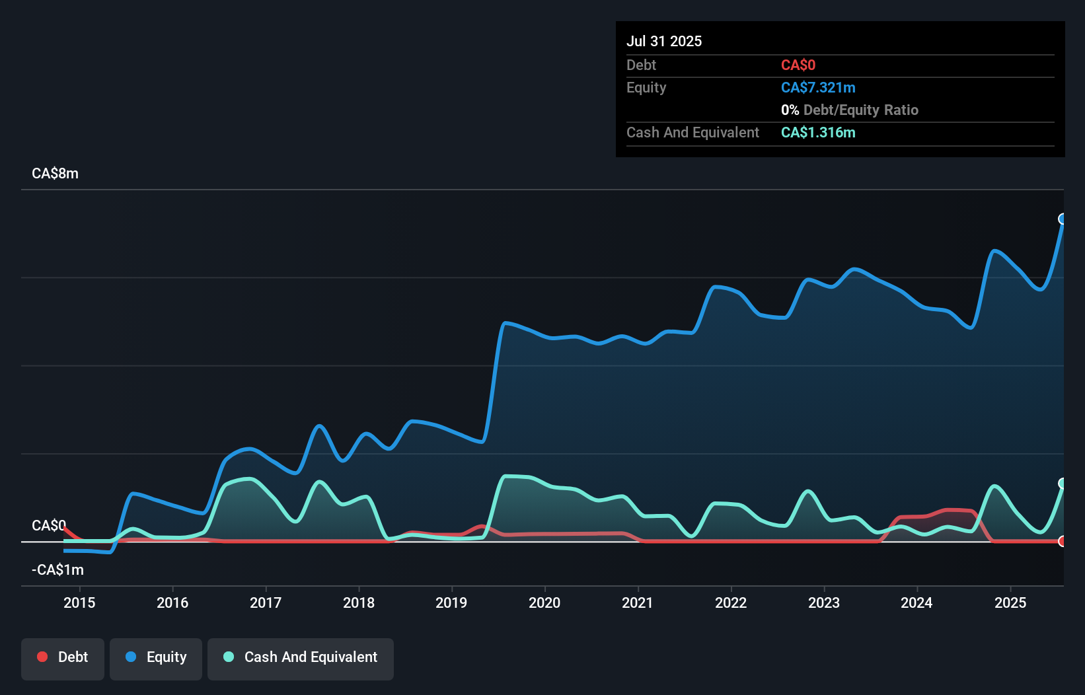Click the teal Cash endpoint marker on chart
The width and height of the screenshot is (1085, 695).
(x=1063, y=484)
